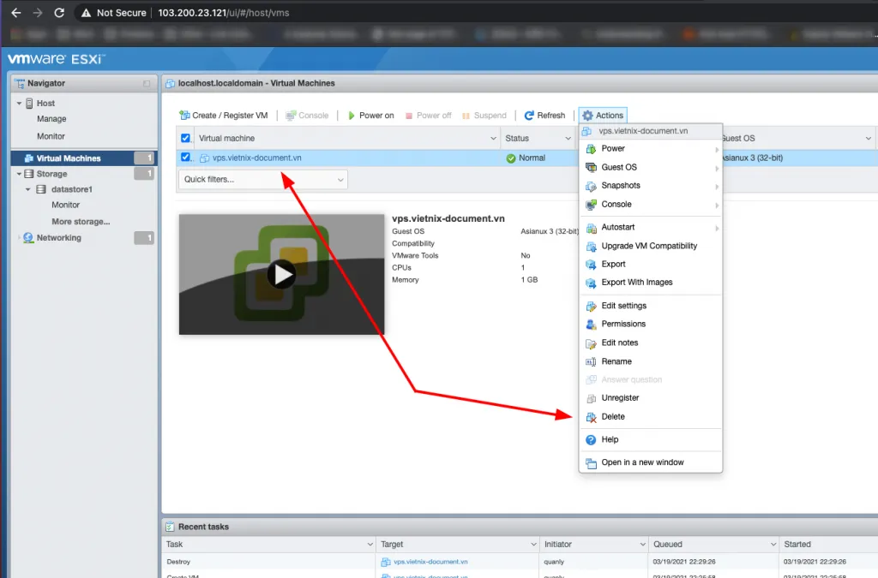This screenshot has width=878, height=578.
Task: Open the vps.vietnix-document.vn VM link in table
Action: point(256,158)
